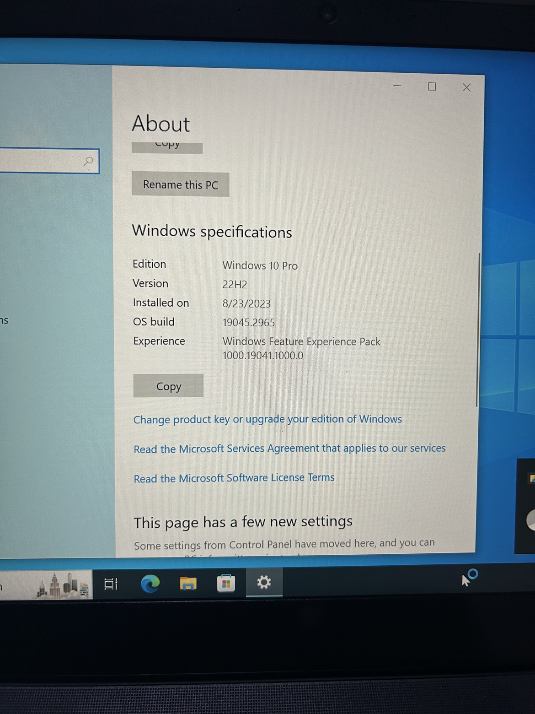Maximize the Settings window
This screenshot has width=535, height=714.
(432, 87)
